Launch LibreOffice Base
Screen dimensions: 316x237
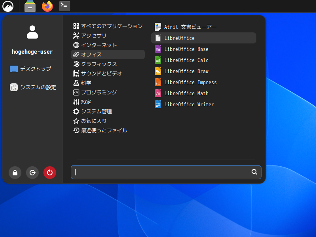coord(203,49)
